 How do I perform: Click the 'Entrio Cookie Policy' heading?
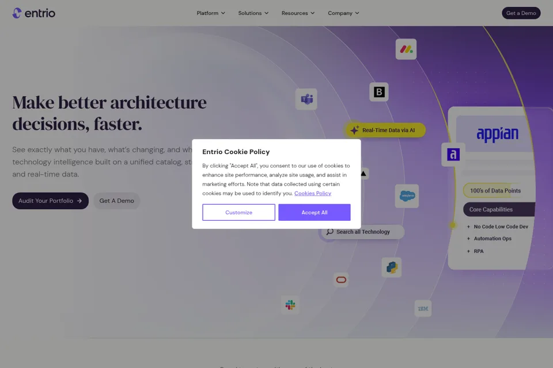tap(236, 152)
